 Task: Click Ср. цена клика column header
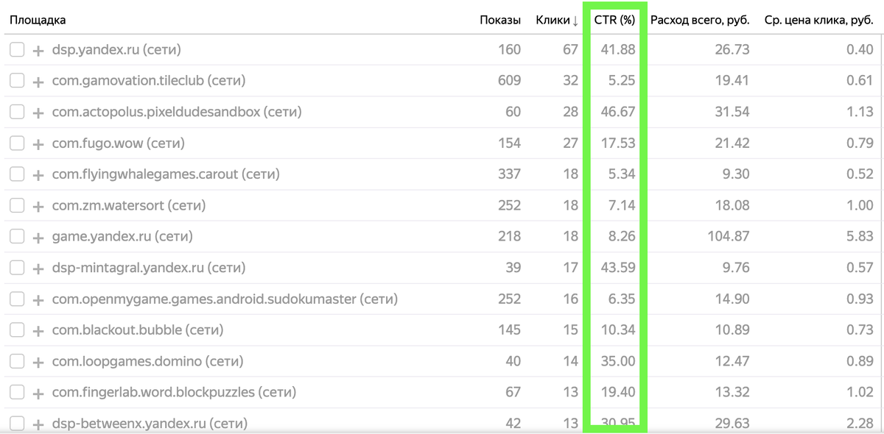click(818, 20)
